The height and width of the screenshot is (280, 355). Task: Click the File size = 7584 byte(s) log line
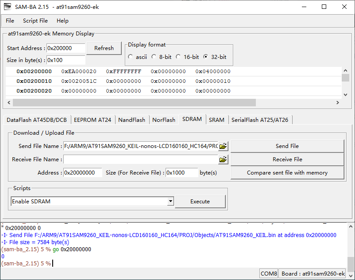[35, 242]
